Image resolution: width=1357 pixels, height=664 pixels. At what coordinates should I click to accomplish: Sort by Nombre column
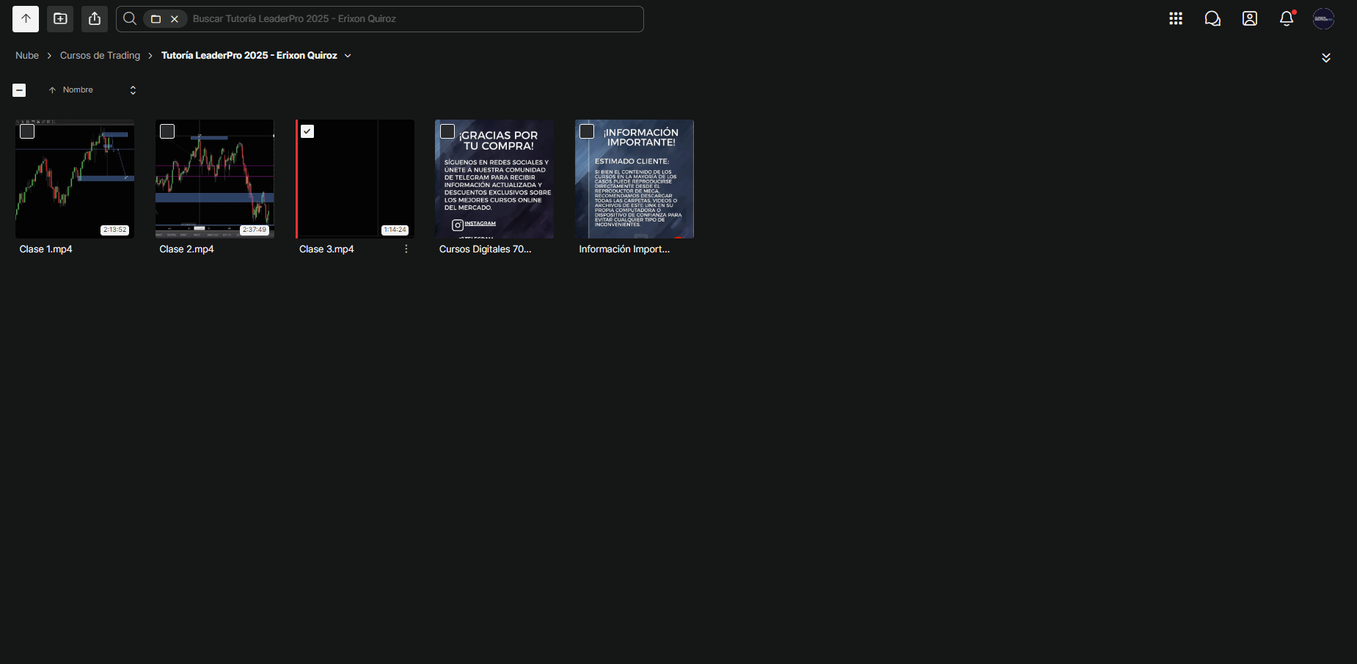pyautogui.click(x=78, y=90)
